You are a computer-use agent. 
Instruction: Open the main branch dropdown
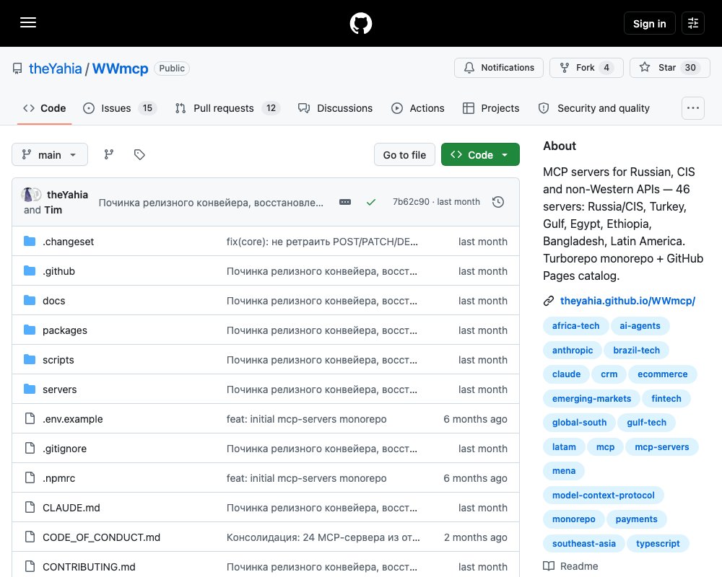coord(50,154)
